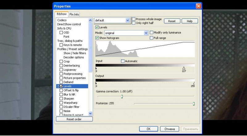Enable the Sharpen filter checkbox
The height and width of the screenshot is (136, 247).
point(61,99)
